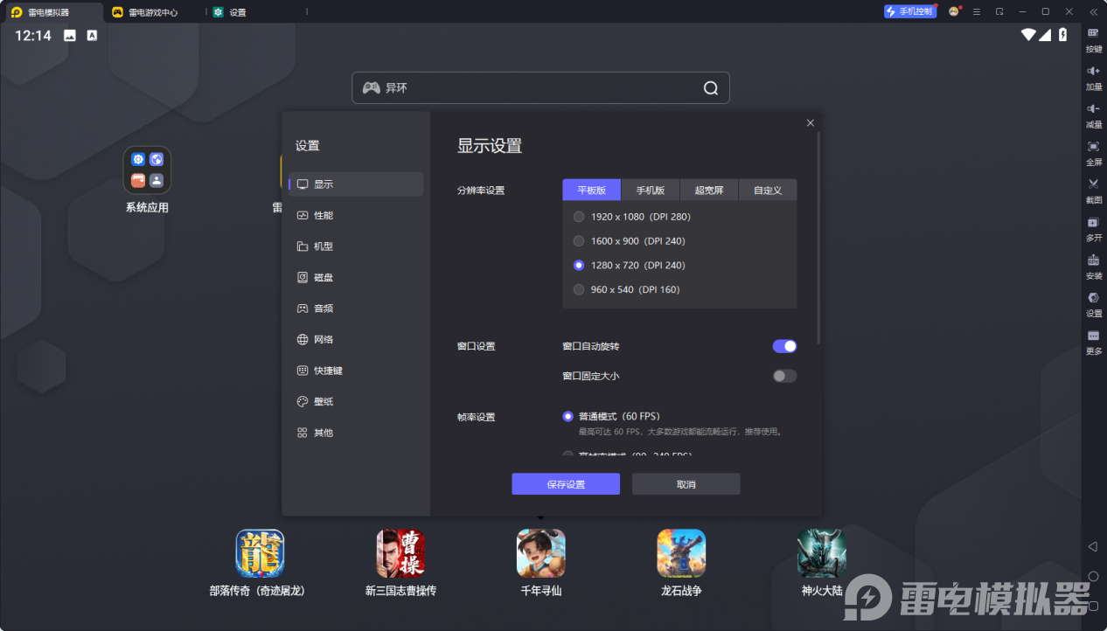Screen dimensions: 1107x631
Task: Open 显示 section in settings sidebar
Action: 356,184
